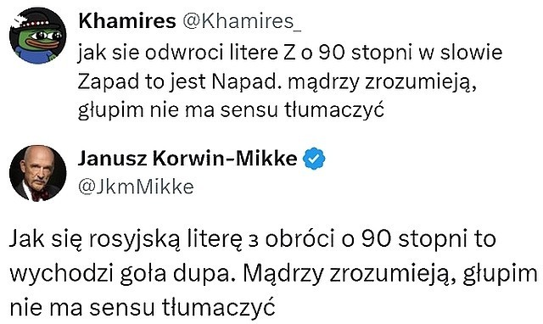This screenshot has width=543, height=324.
Task: Select the line starting 'jak sie odwroci litere'
Action: pos(290,53)
